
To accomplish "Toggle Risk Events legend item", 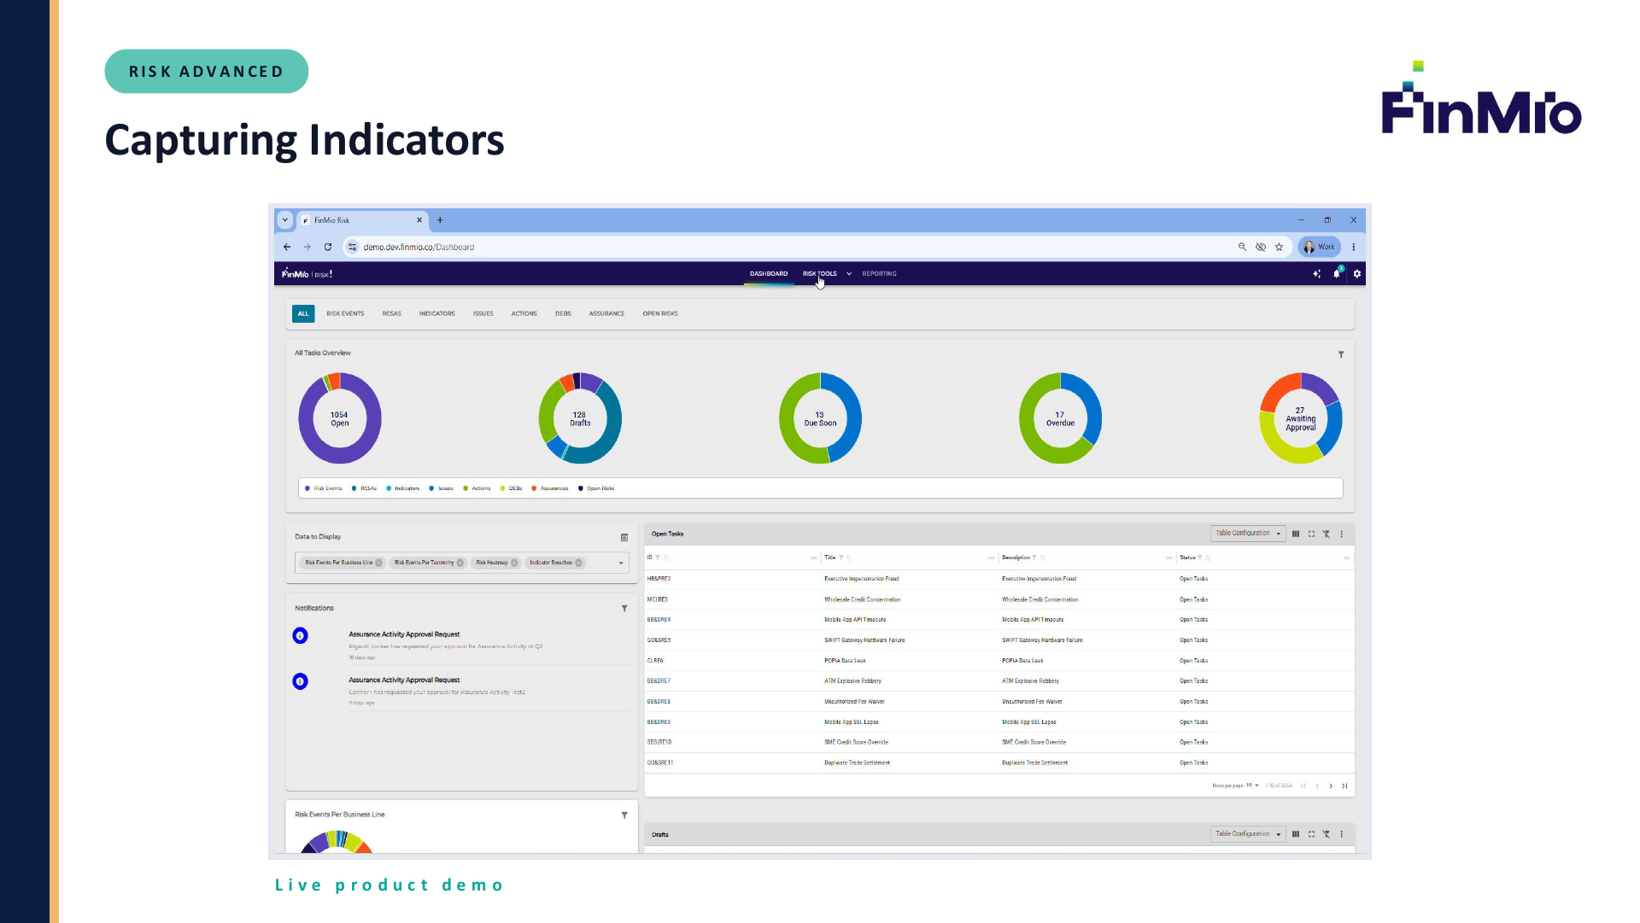I will click(x=324, y=488).
